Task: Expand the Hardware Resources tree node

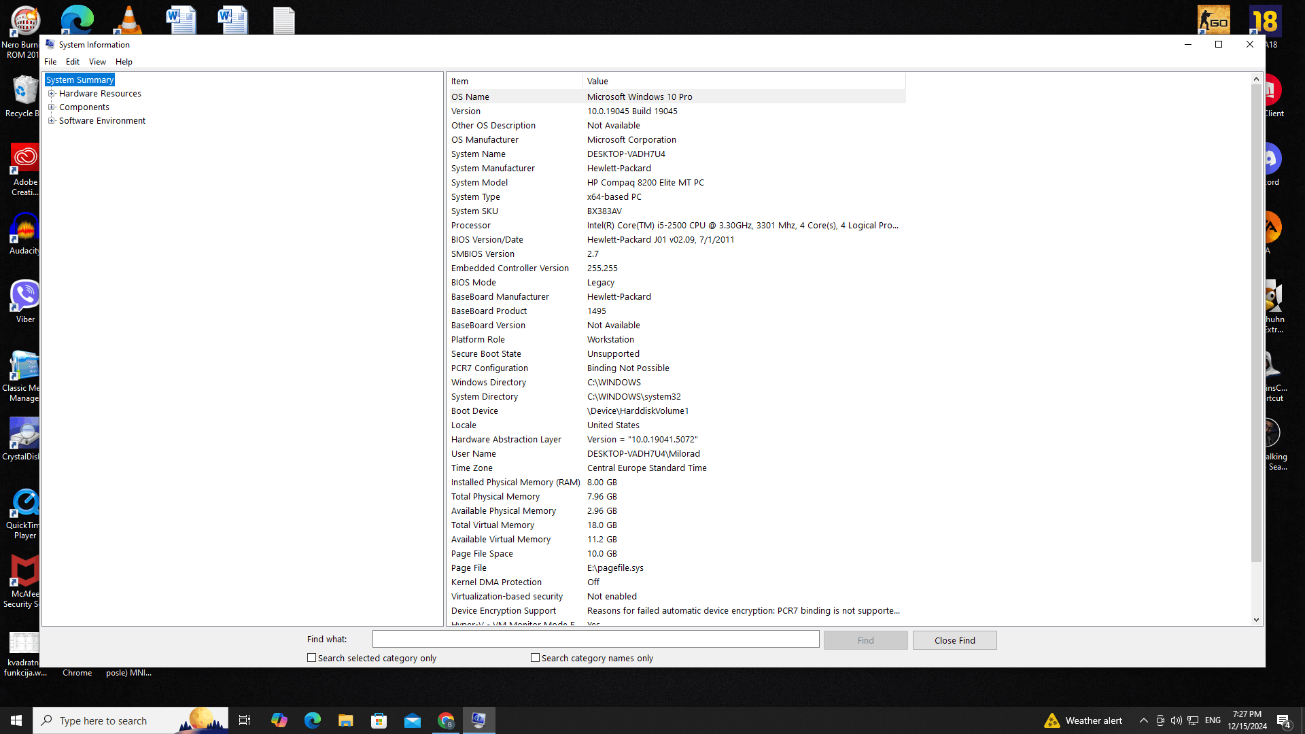Action: click(x=51, y=94)
